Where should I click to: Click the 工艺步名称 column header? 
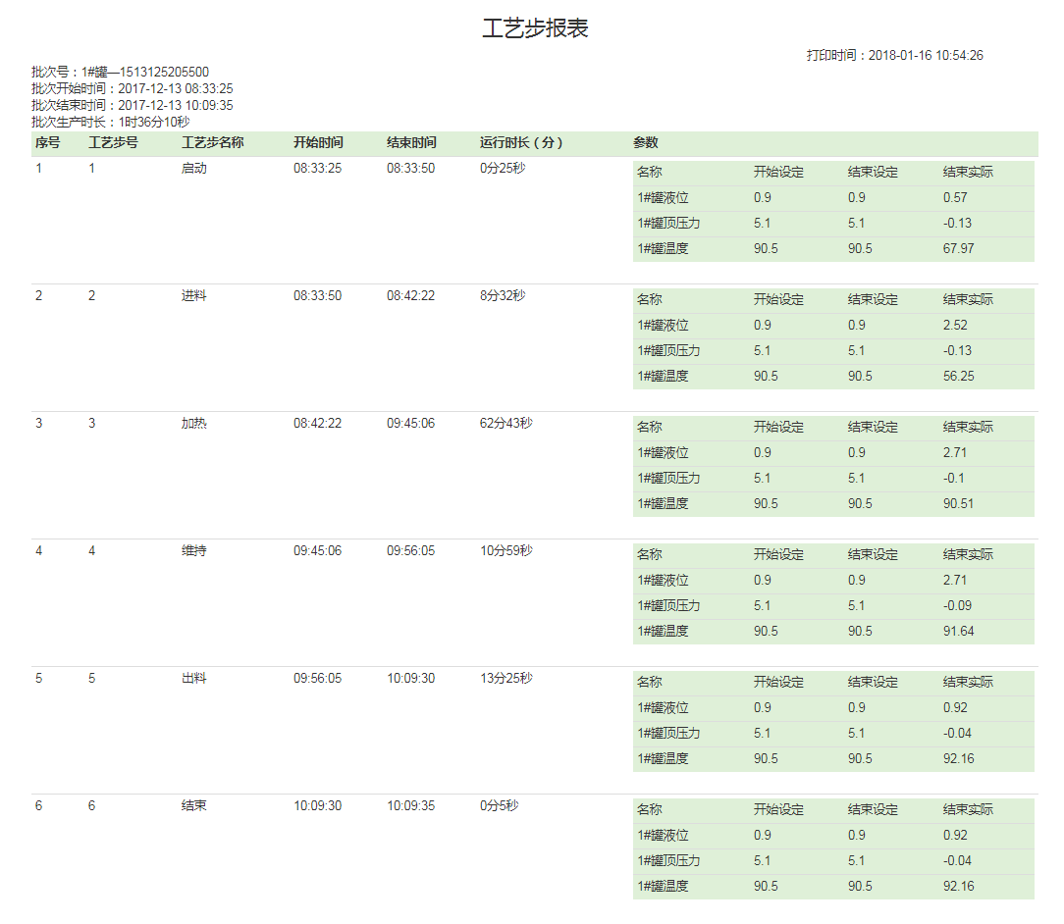pos(212,143)
